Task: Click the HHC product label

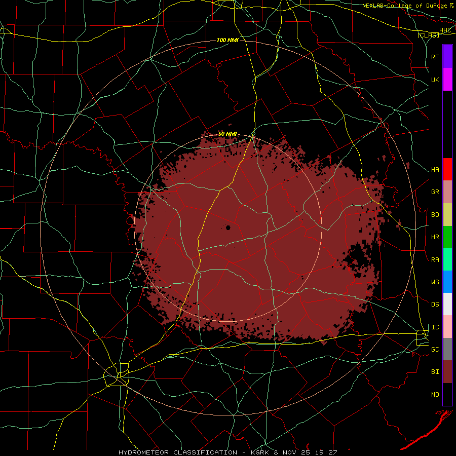Action: pos(445,30)
